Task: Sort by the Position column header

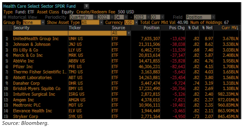Action: tap(152, 28)
